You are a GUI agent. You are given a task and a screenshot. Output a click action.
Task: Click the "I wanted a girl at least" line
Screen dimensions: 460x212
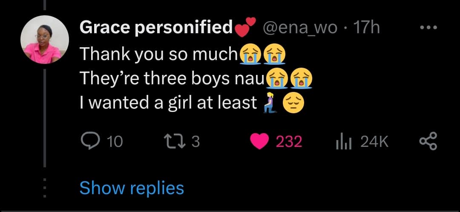(x=168, y=103)
